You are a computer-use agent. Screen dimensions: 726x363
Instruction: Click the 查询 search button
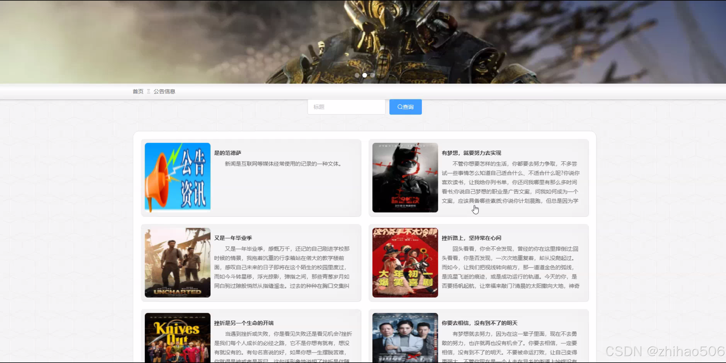coord(405,107)
